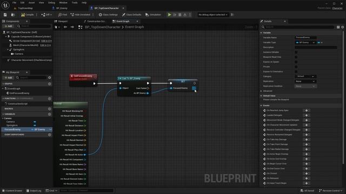
Task: Select the FocusedEnemy variable row
Action: 27,129
